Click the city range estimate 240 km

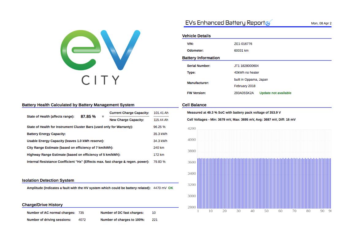[x=159, y=148]
